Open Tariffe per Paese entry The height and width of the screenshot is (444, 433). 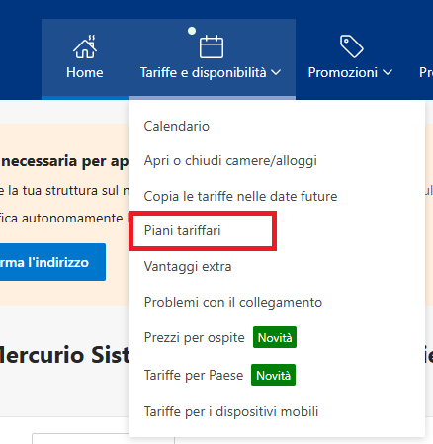[x=194, y=375]
